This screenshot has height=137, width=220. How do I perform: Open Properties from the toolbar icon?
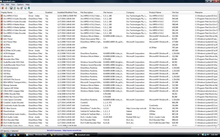[21, 8]
